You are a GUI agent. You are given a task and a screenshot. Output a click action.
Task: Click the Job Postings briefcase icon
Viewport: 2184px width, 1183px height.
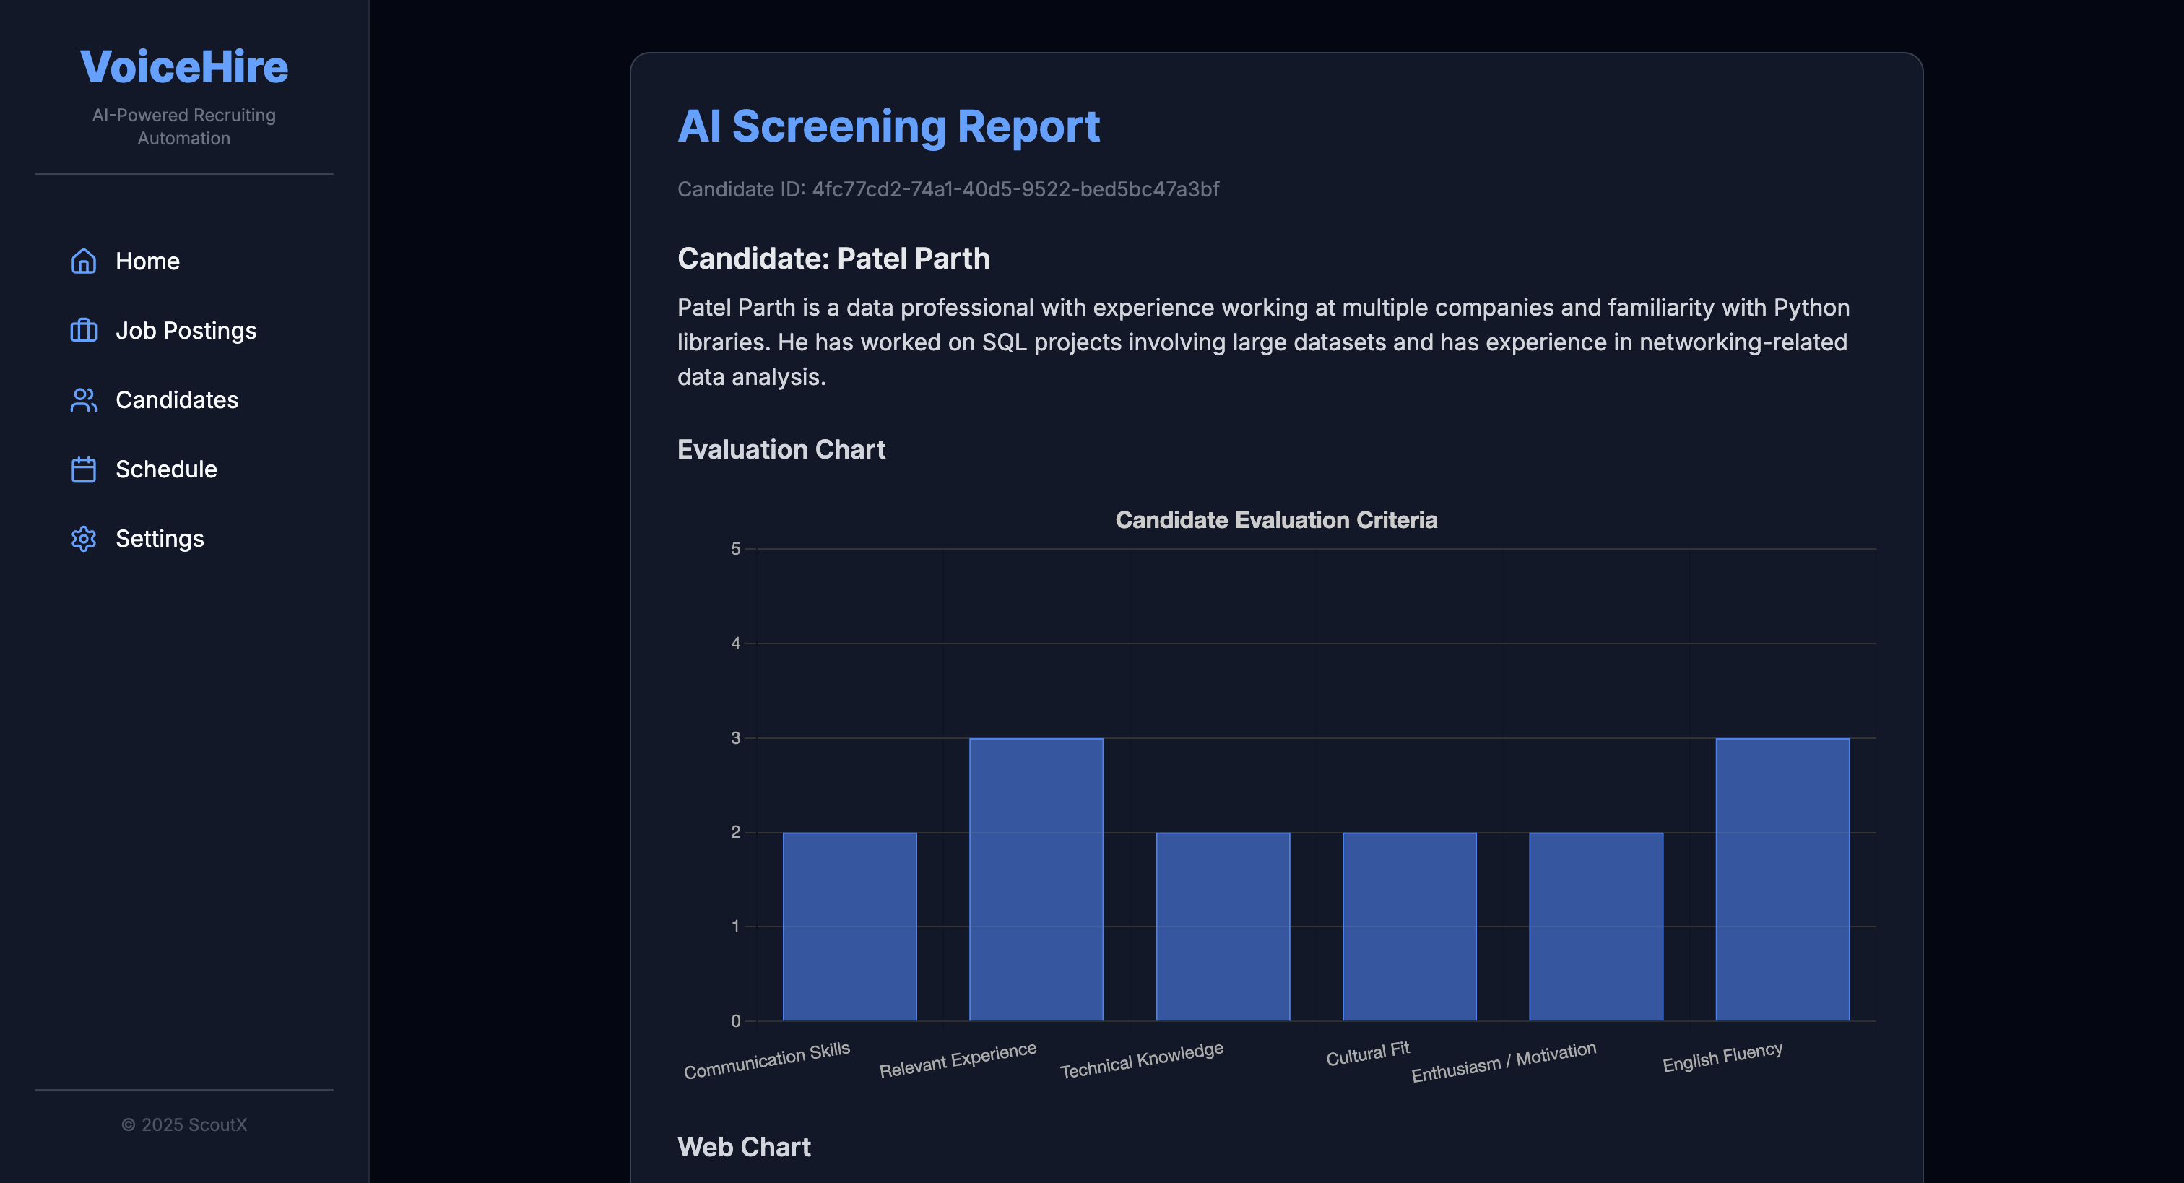point(83,331)
